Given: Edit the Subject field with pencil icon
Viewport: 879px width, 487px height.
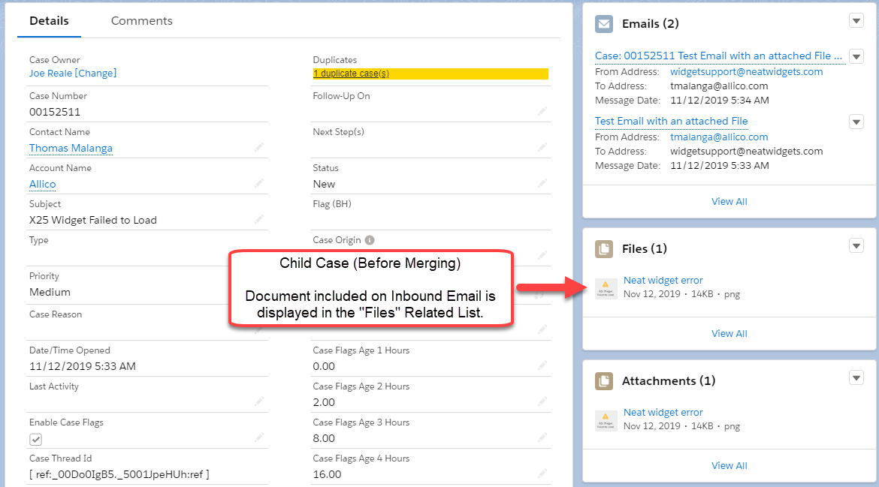Looking at the screenshot, I should [259, 219].
